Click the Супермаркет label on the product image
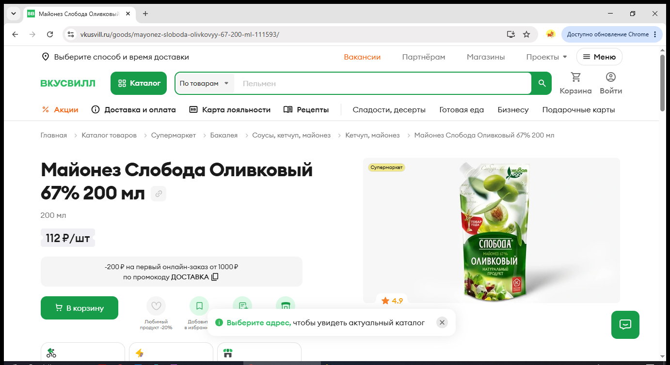Screen dimensions: 670x365 (386, 167)
